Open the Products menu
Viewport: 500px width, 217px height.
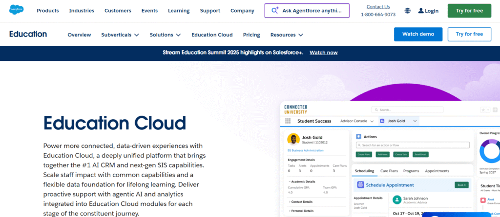[48, 11]
